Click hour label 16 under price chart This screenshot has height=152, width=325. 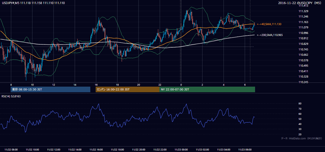point(96,85)
